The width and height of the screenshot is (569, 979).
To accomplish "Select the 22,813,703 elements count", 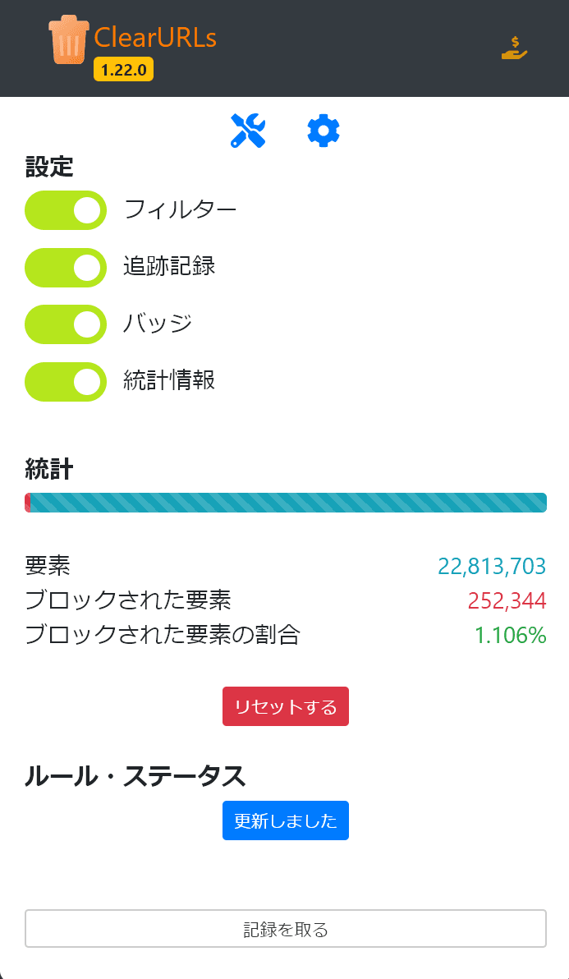I will click(492, 566).
